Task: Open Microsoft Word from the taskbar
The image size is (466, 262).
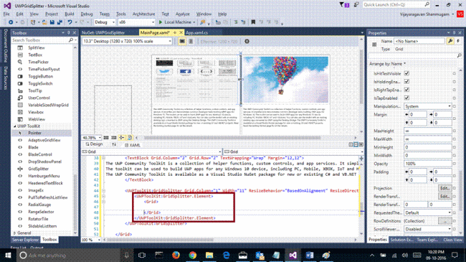Action: 310,255
